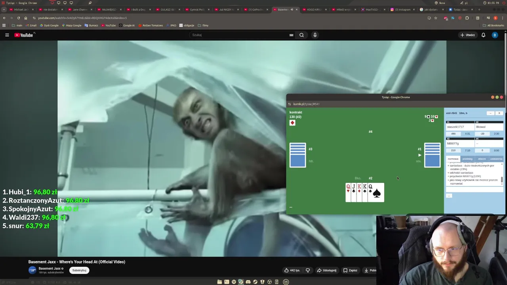Image resolution: width=507 pixels, height=285 pixels.
Task: Select the ustawienia tab in the Tysiąc window
Action: pos(496,159)
